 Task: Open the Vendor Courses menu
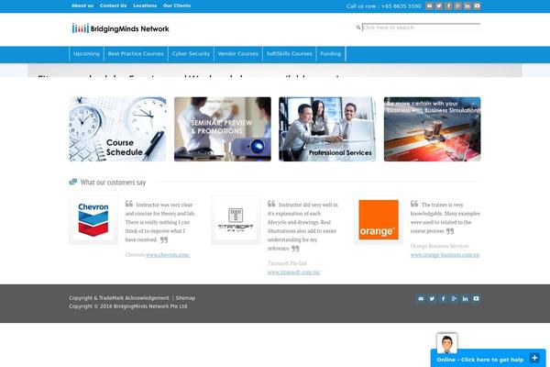pos(238,54)
